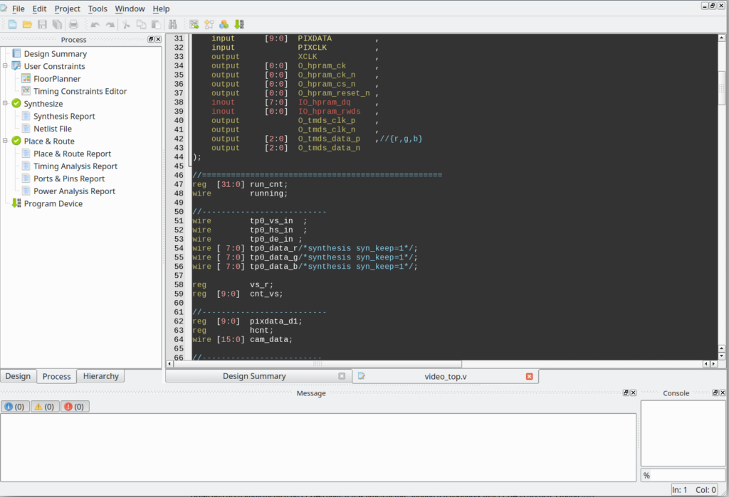729x497 pixels.
Task: Open Place & Route Report
Action: coord(72,154)
